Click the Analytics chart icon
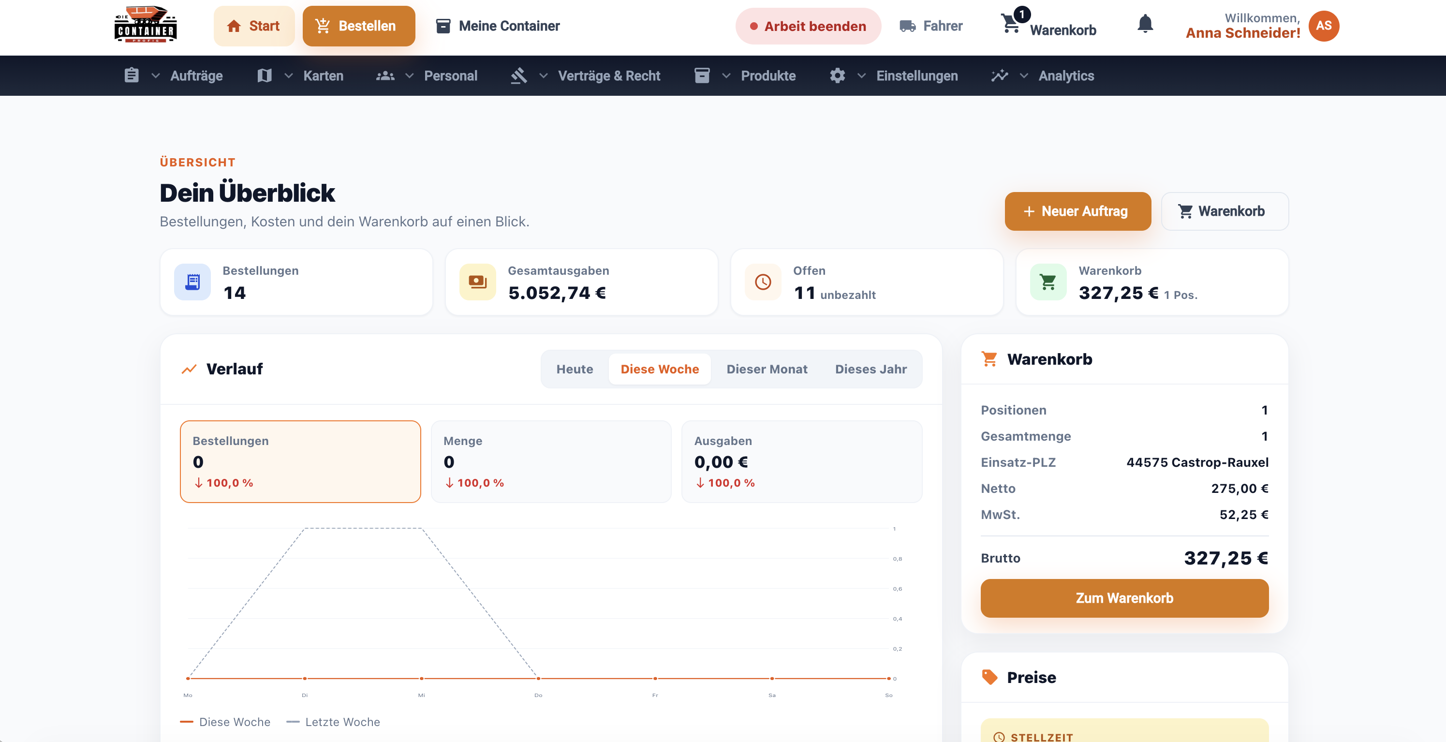 [1000, 75]
